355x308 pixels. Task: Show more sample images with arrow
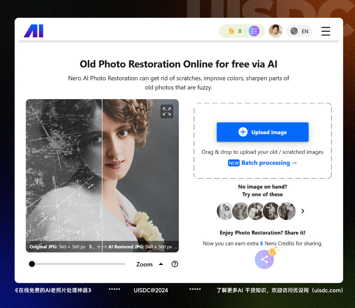click(303, 211)
